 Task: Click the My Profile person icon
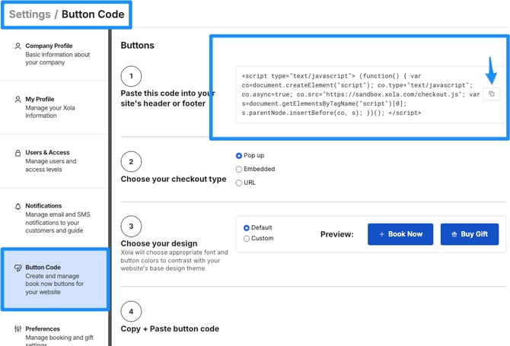tap(18, 100)
